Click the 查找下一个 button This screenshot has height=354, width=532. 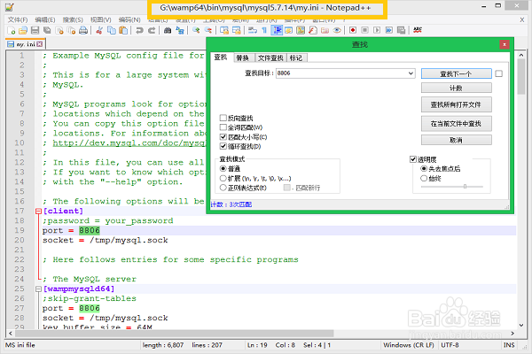tap(457, 73)
